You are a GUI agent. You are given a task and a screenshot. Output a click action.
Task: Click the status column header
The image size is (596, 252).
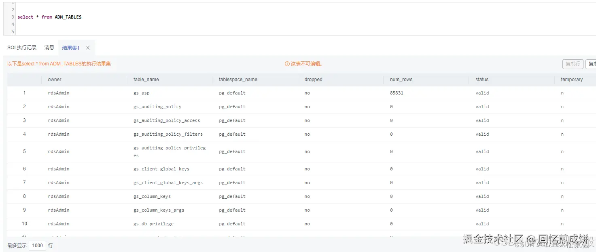(482, 80)
